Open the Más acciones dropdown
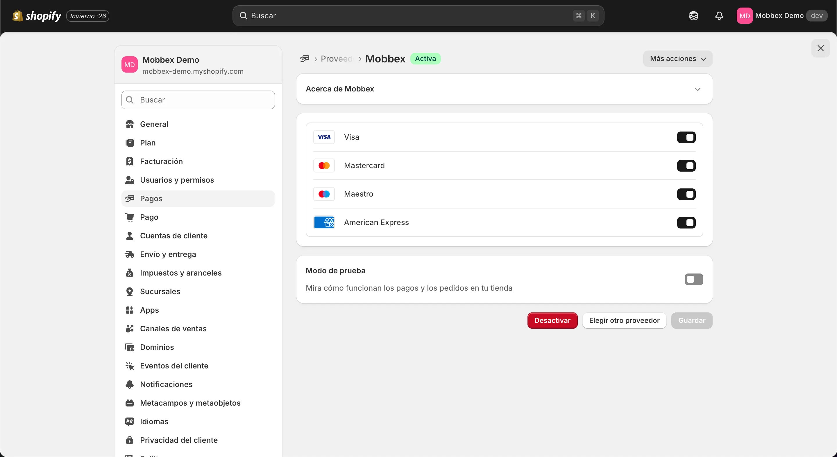Viewport: 837px width, 457px height. (x=678, y=59)
